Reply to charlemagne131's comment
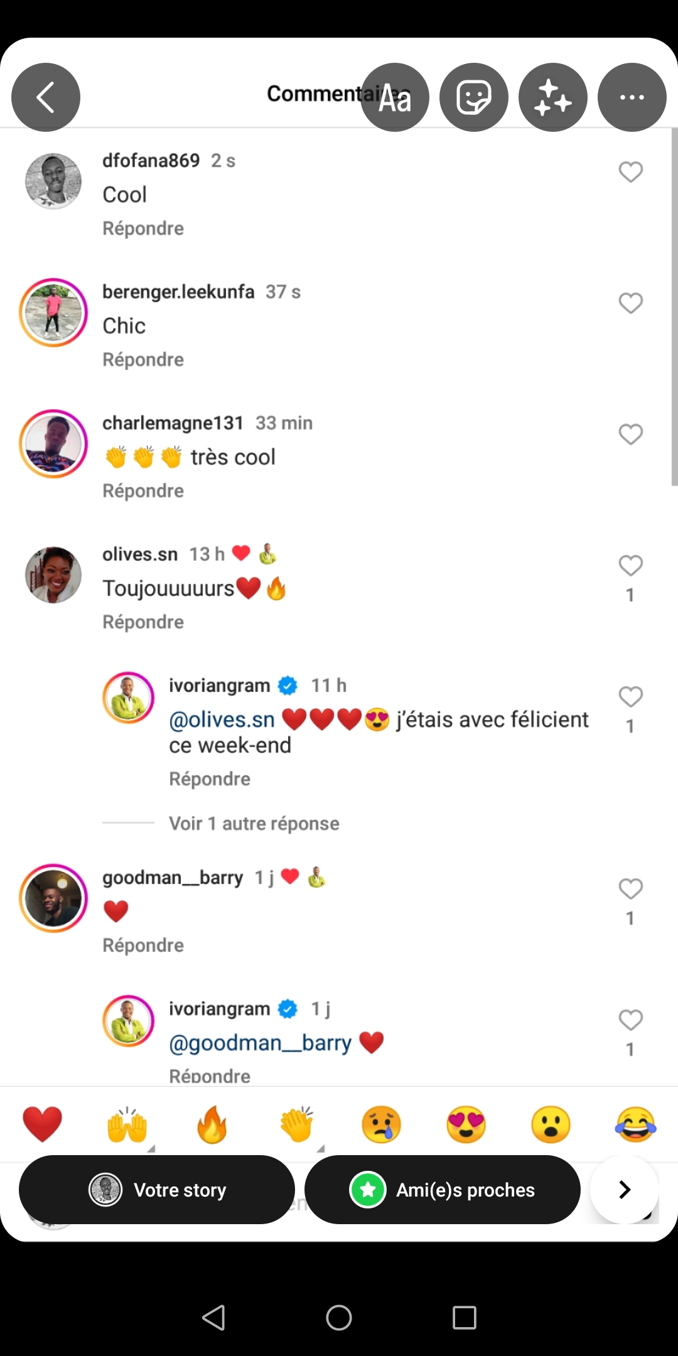The height and width of the screenshot is (1356, 678). pos(143,491)
